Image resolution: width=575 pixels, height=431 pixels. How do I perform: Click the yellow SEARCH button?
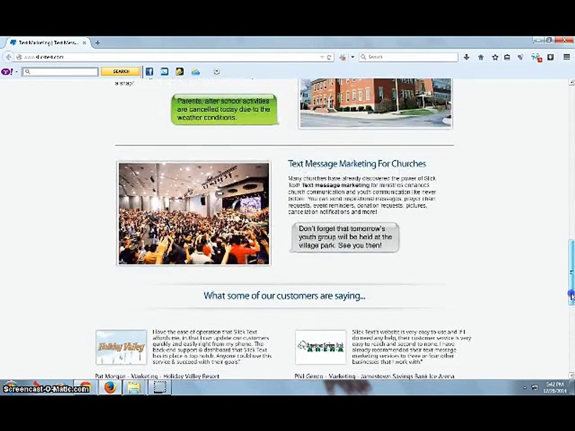tap(120, 71)
